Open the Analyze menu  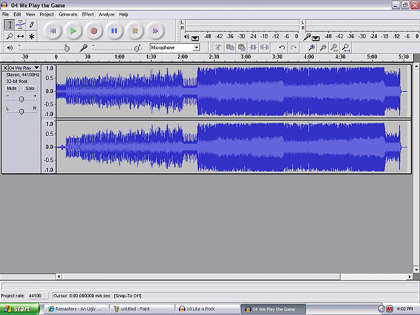point(106,14)
